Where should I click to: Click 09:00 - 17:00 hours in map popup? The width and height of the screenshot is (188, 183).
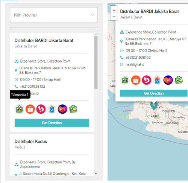(x=146, y=50)
